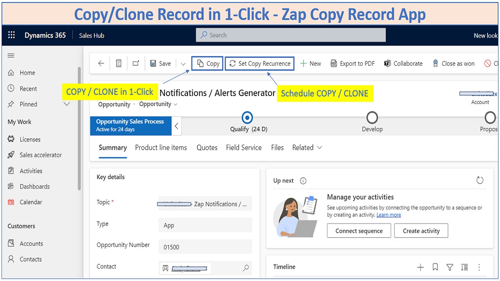
Task: Select the Qualify stage circle
Action: 247,117
